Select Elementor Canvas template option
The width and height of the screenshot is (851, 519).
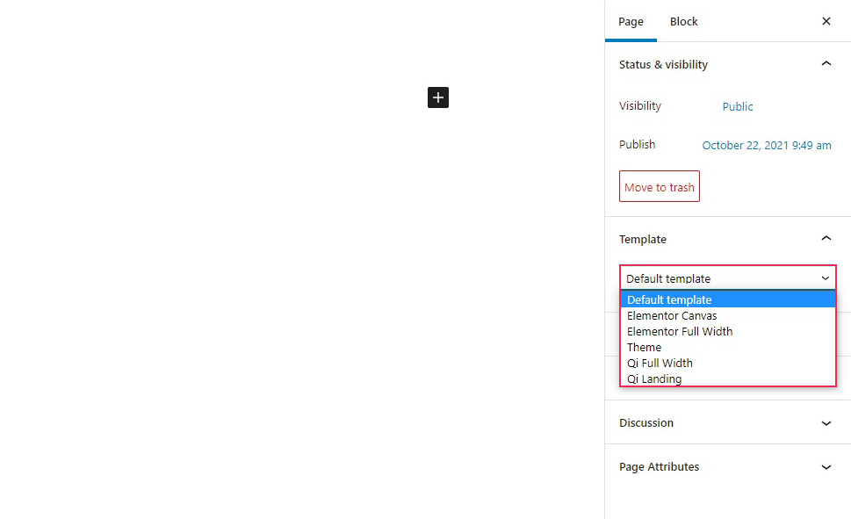672,315
